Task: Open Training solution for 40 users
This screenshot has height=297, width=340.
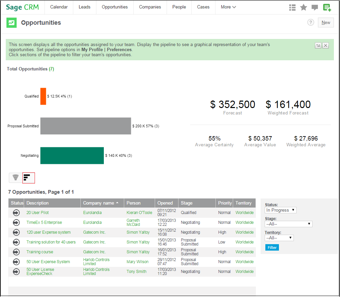Action: click(51, 242)
